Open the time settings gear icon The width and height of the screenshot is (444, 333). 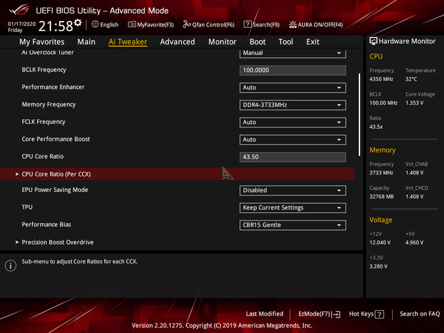click(x=78, y=23)
